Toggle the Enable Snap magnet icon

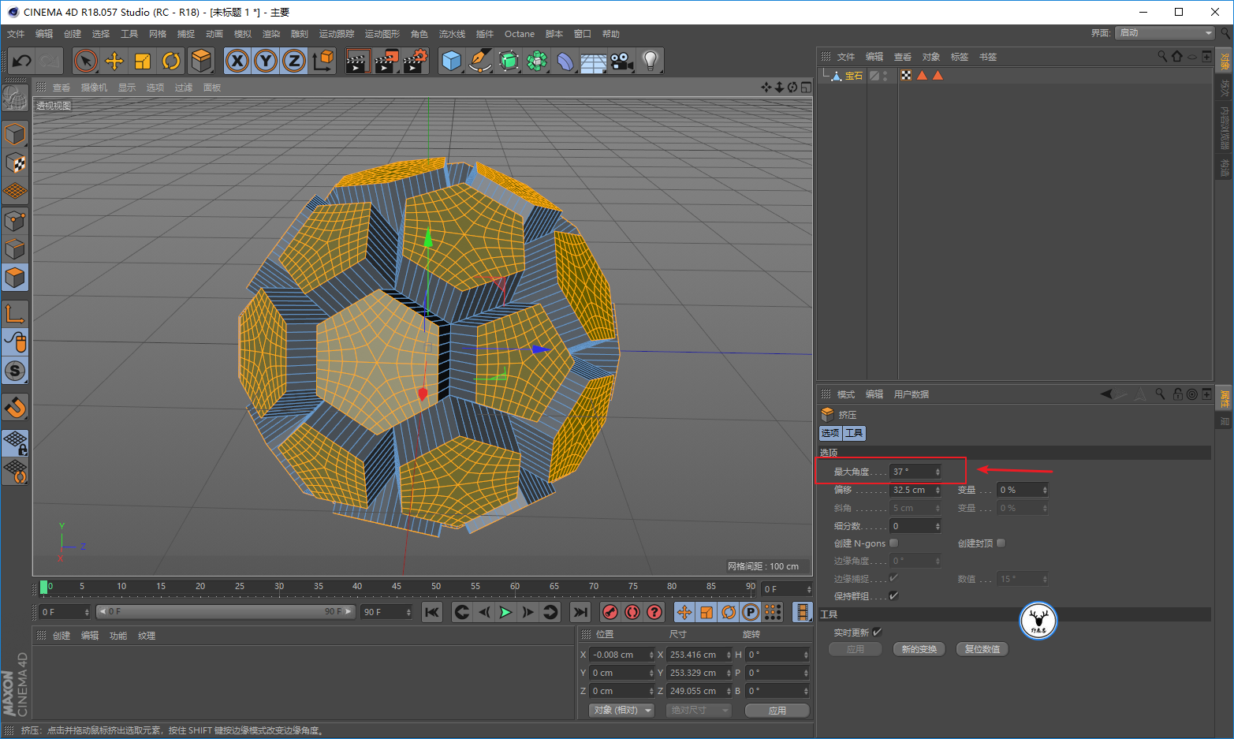point(15,407)
